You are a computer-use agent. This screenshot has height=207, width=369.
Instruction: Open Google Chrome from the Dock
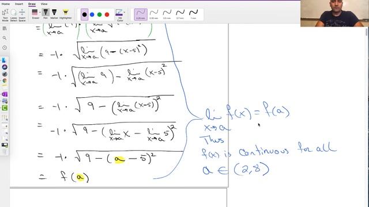pos(5,80)
